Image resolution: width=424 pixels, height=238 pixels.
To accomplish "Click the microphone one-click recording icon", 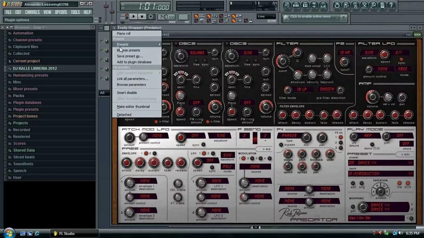I will coord(373,5).
